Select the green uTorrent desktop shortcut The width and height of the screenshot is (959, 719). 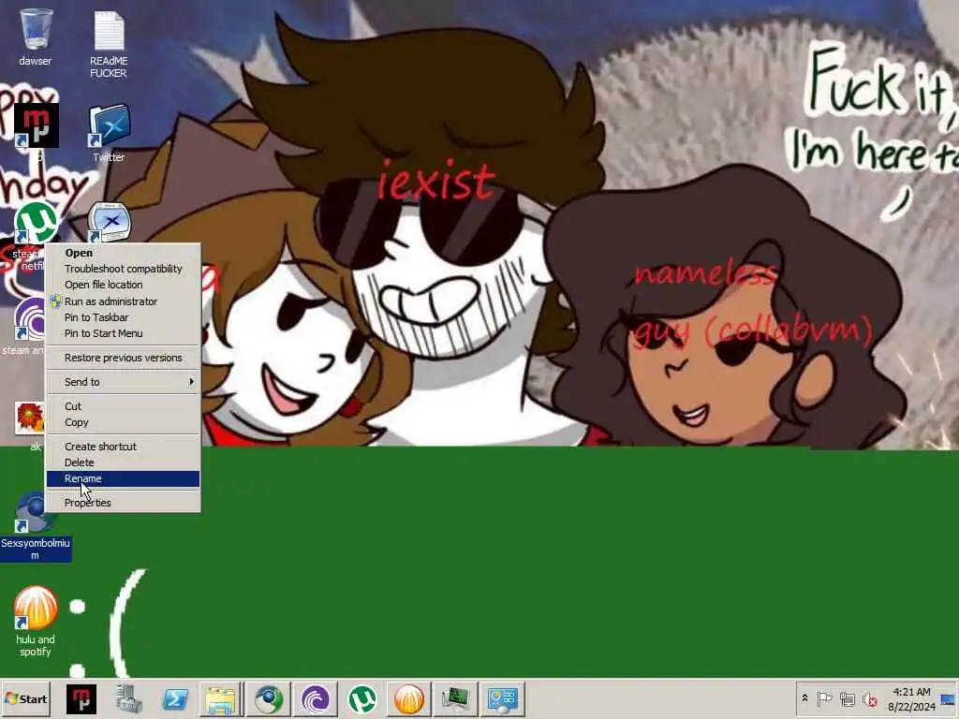tap(37, 223)
